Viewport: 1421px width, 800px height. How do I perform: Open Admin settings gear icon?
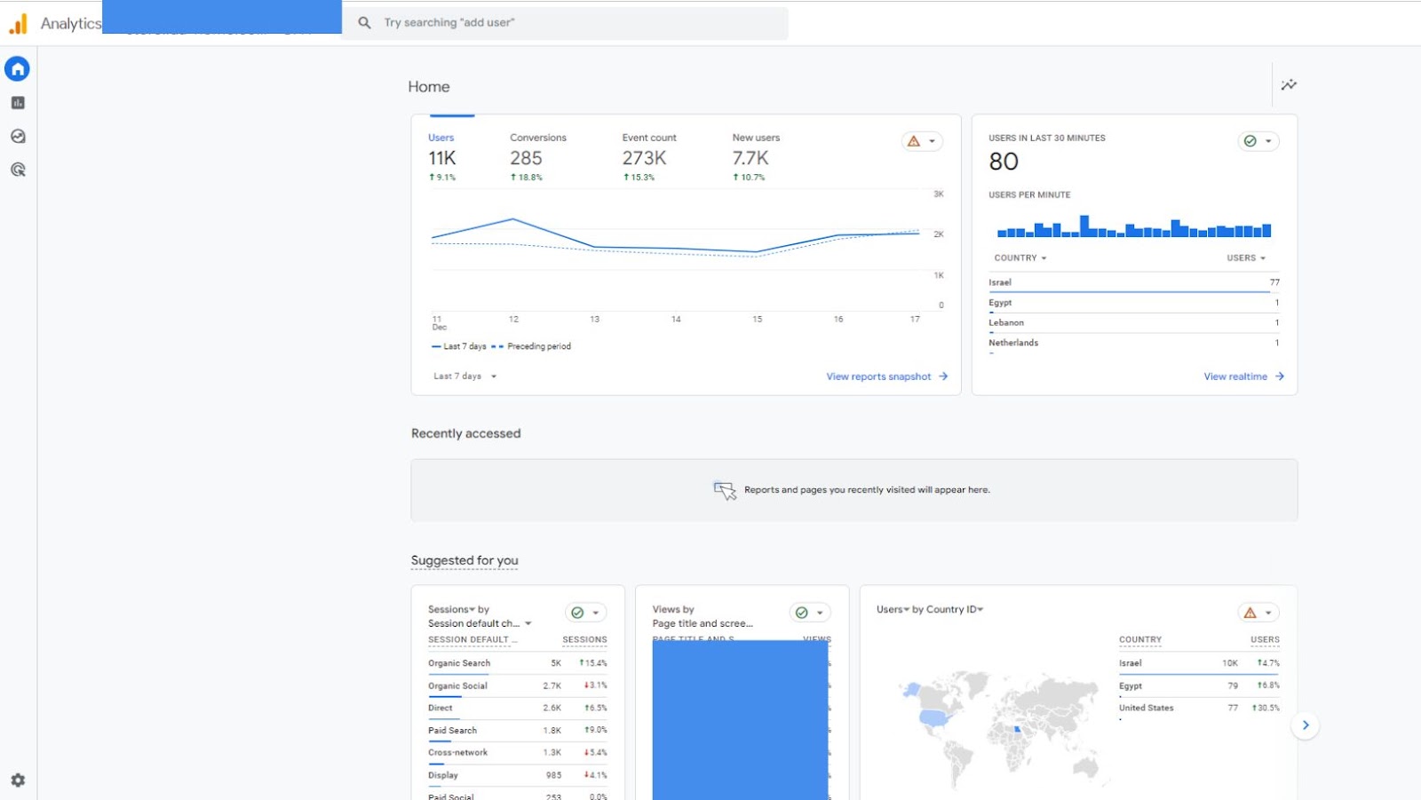(18, 780)
